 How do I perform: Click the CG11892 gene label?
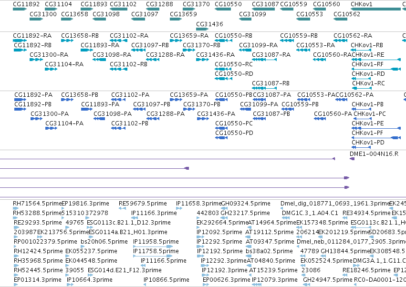pyautogui.click(x=26, y=4)
